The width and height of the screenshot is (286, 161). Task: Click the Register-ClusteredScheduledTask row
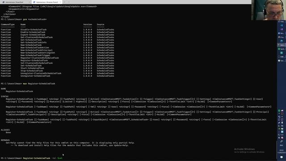[x=57, y=58]
